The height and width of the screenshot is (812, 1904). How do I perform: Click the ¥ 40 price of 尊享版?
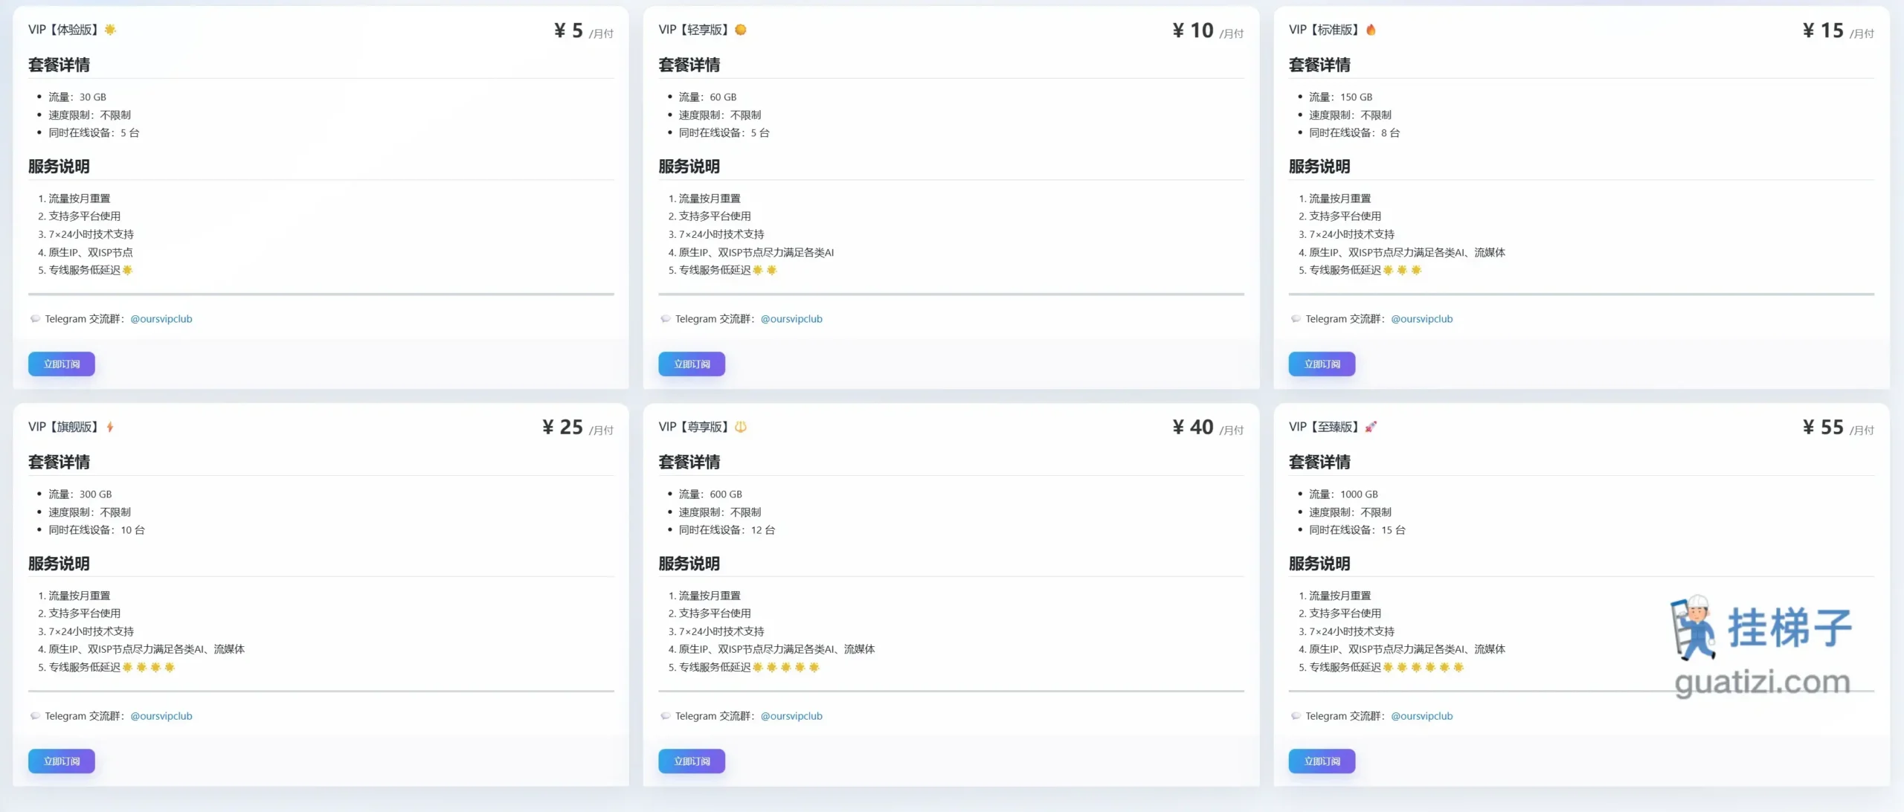(1193, 428)
